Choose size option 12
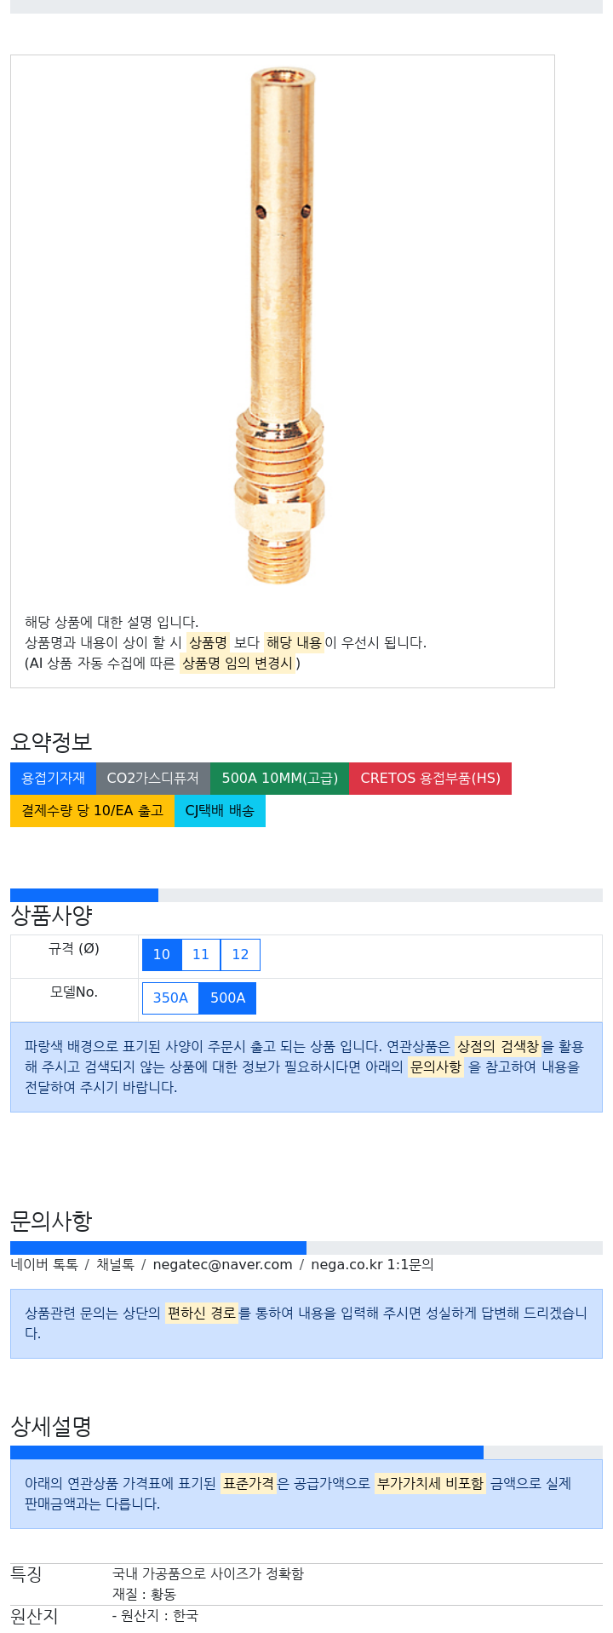 point(240,955)
